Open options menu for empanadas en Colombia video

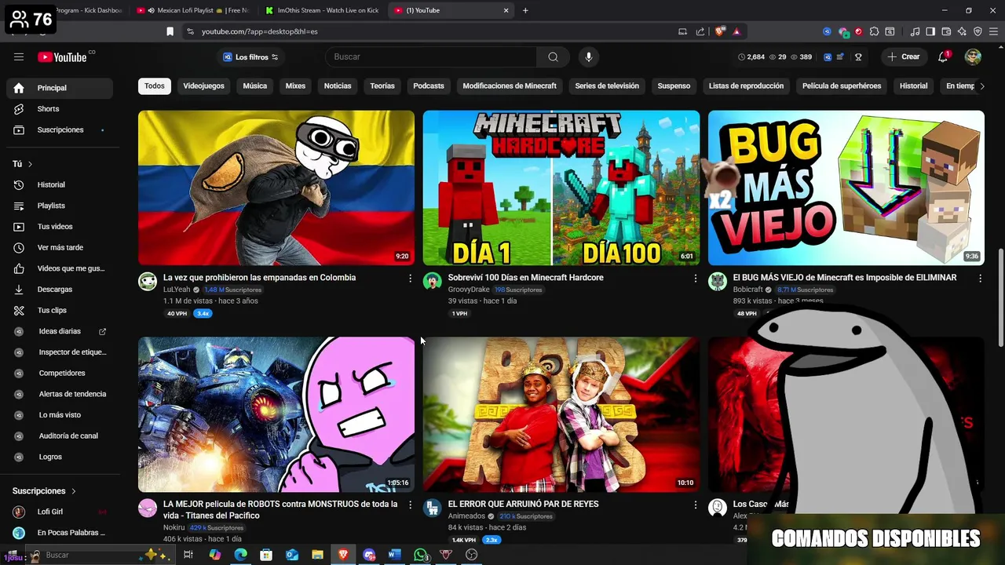[410, 279]
